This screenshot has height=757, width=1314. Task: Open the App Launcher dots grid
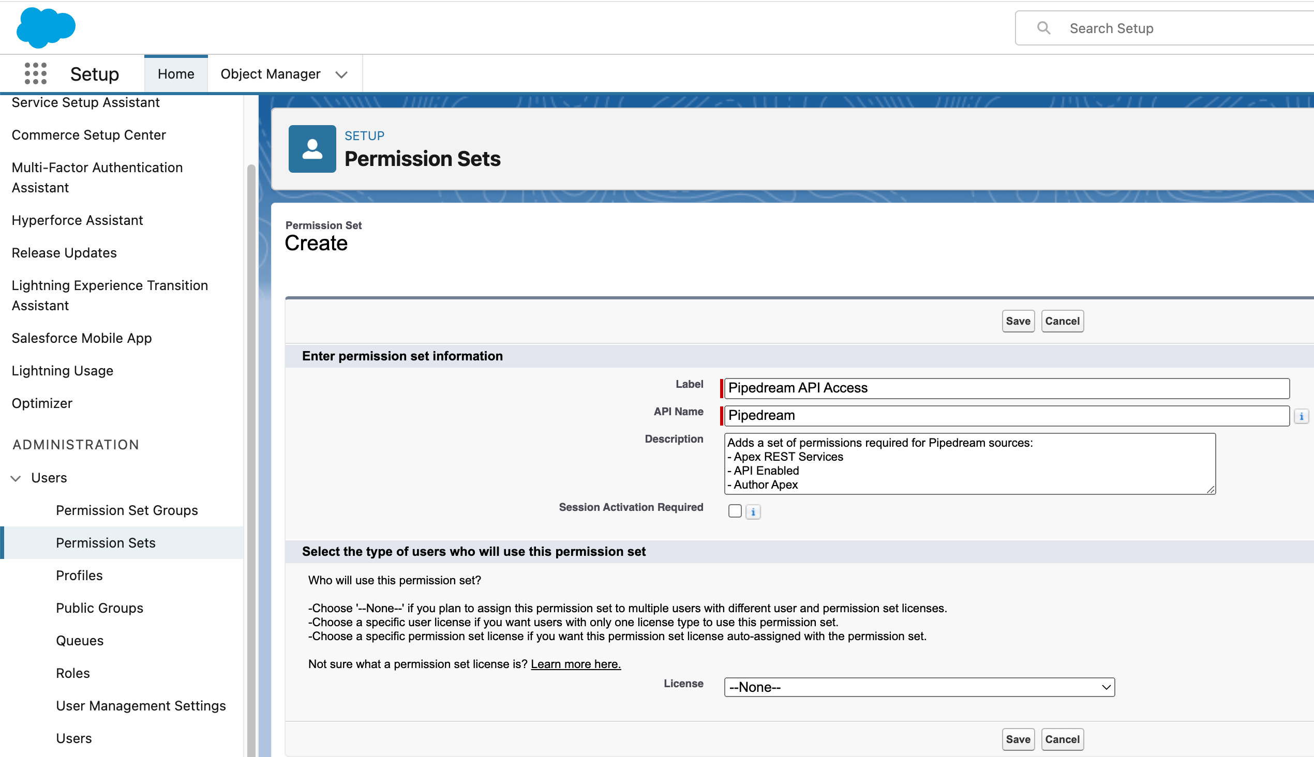click(x=35, y=73)
